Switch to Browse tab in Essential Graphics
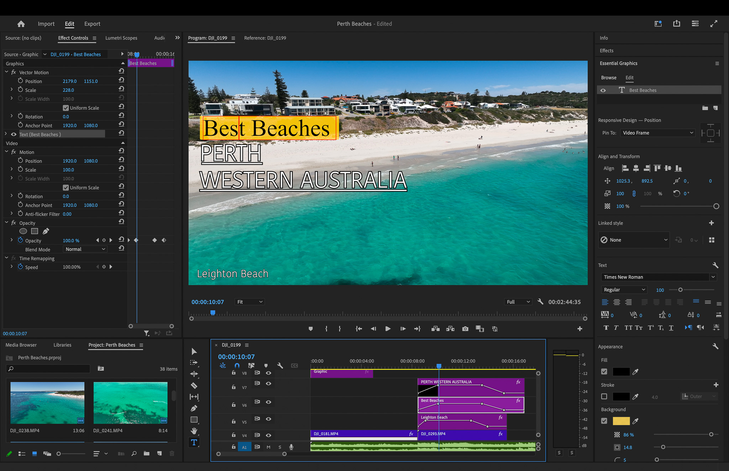Image resolution: width=729 pixels, height=471 pixels. 609,78
